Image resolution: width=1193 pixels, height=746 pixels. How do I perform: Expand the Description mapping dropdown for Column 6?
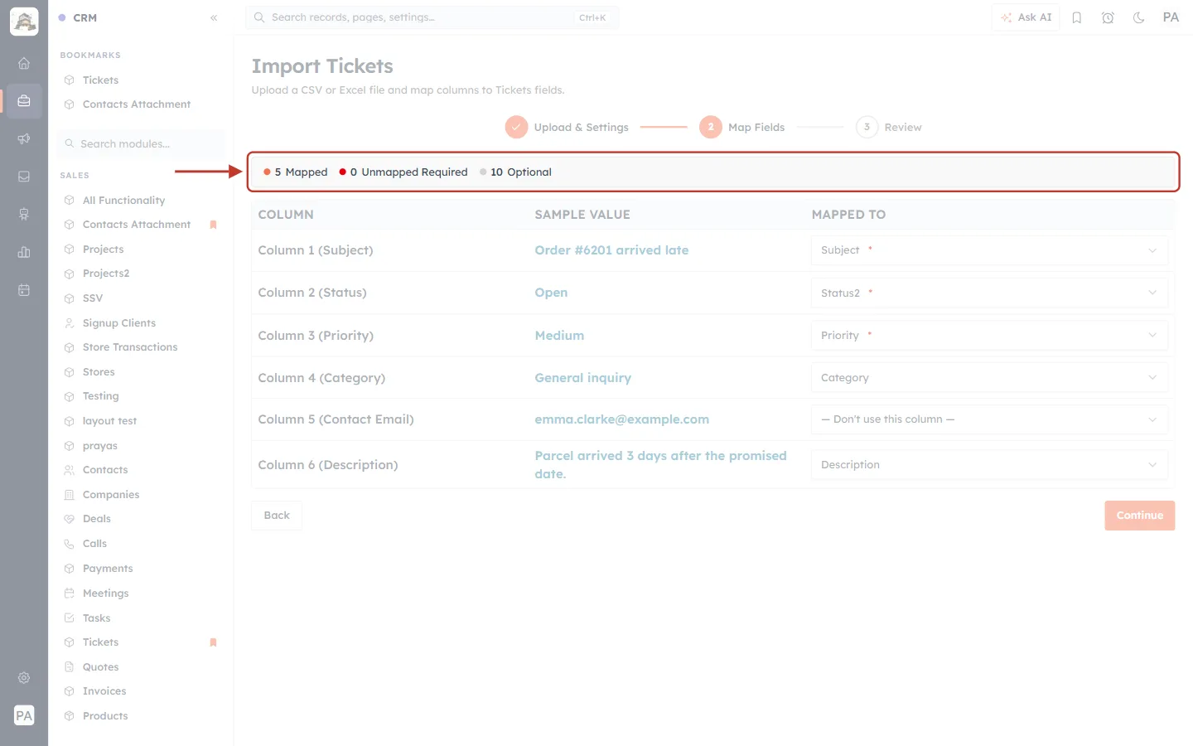[x=989, y=465]
